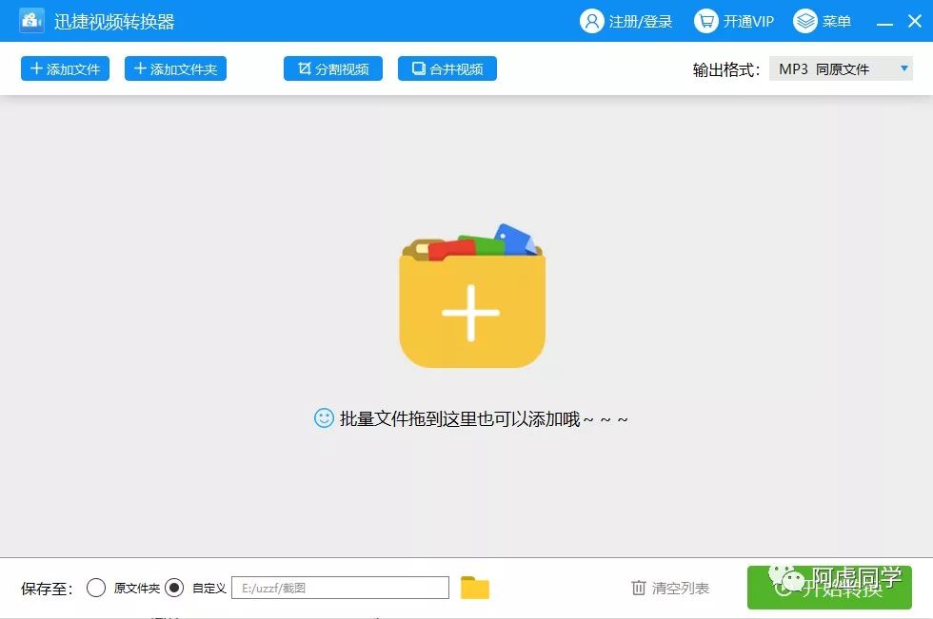This screenshot has height=619, width=933.
Task: Click the 注册/登录 user account icon
Action: pyautogui.click(x=594, y=20)
